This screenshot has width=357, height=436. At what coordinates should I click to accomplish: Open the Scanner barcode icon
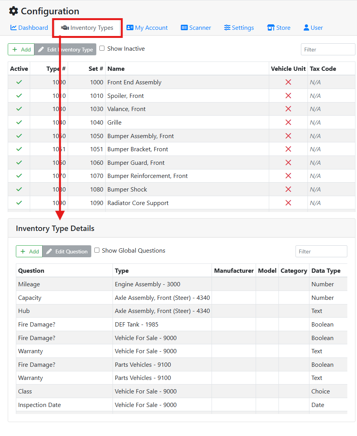(184, 27)
